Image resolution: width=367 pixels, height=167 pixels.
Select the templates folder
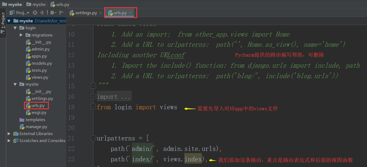(x=32, y=120)
